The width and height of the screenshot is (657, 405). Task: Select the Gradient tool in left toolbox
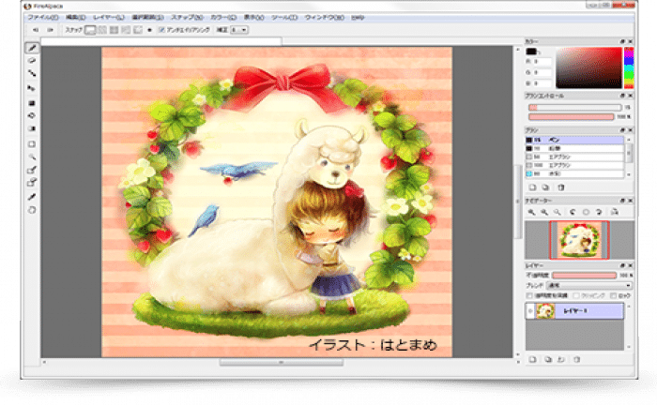coord(32,128)
